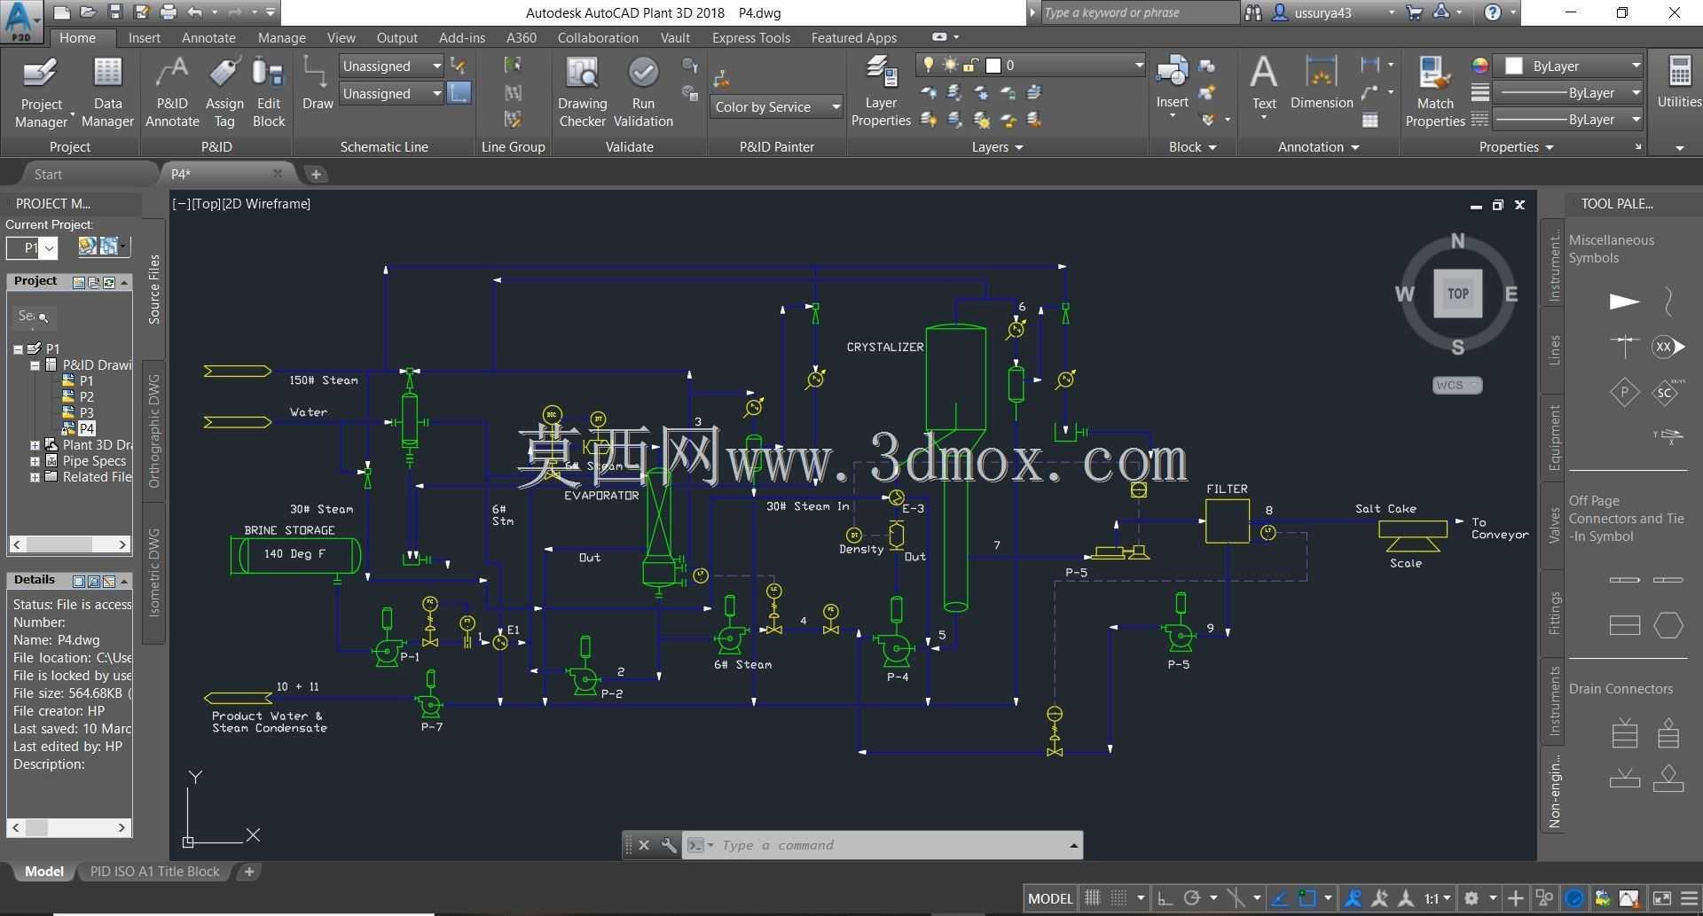The width and height of the screenshot is (1703, 916).
Task: Click Match Properties
Action: coord(1434,92)
